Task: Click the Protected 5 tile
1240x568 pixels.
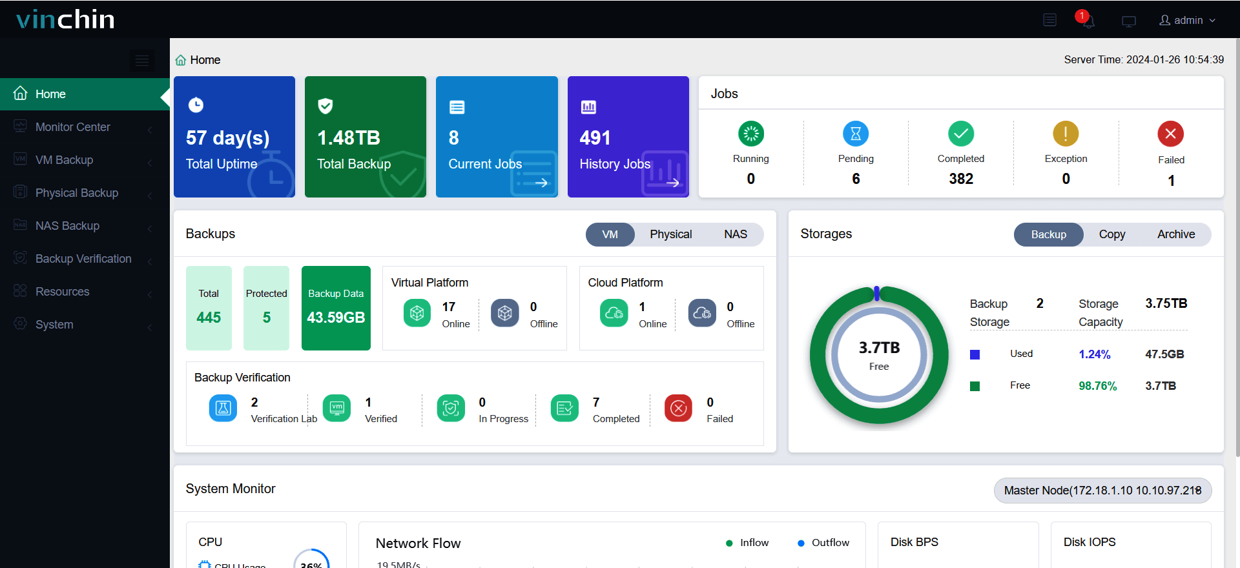Action: [266, 308]
